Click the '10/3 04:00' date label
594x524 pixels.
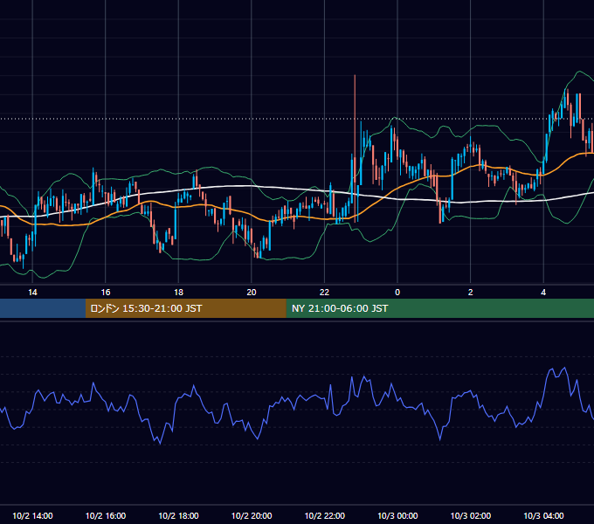543,515
